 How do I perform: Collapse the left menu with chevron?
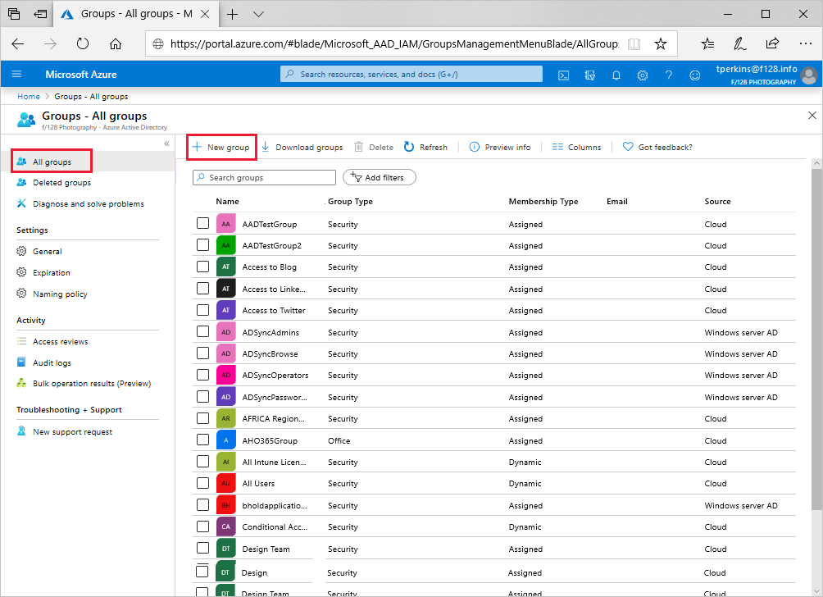click(166, 144)
